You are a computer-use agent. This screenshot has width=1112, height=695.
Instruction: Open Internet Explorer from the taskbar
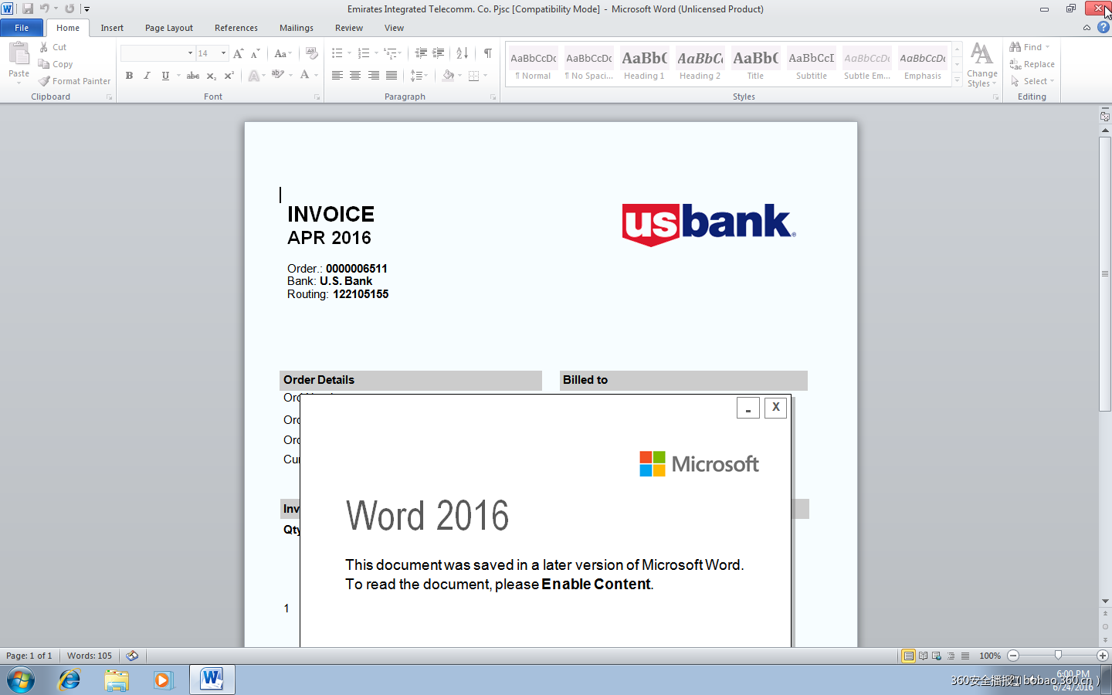(69, 680)
